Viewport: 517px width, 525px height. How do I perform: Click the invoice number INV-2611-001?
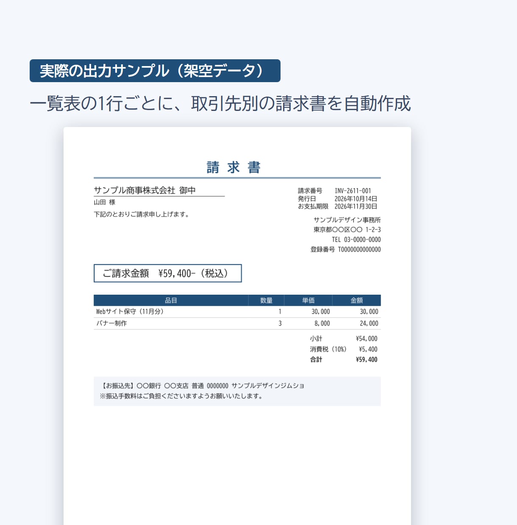(353, 191)
